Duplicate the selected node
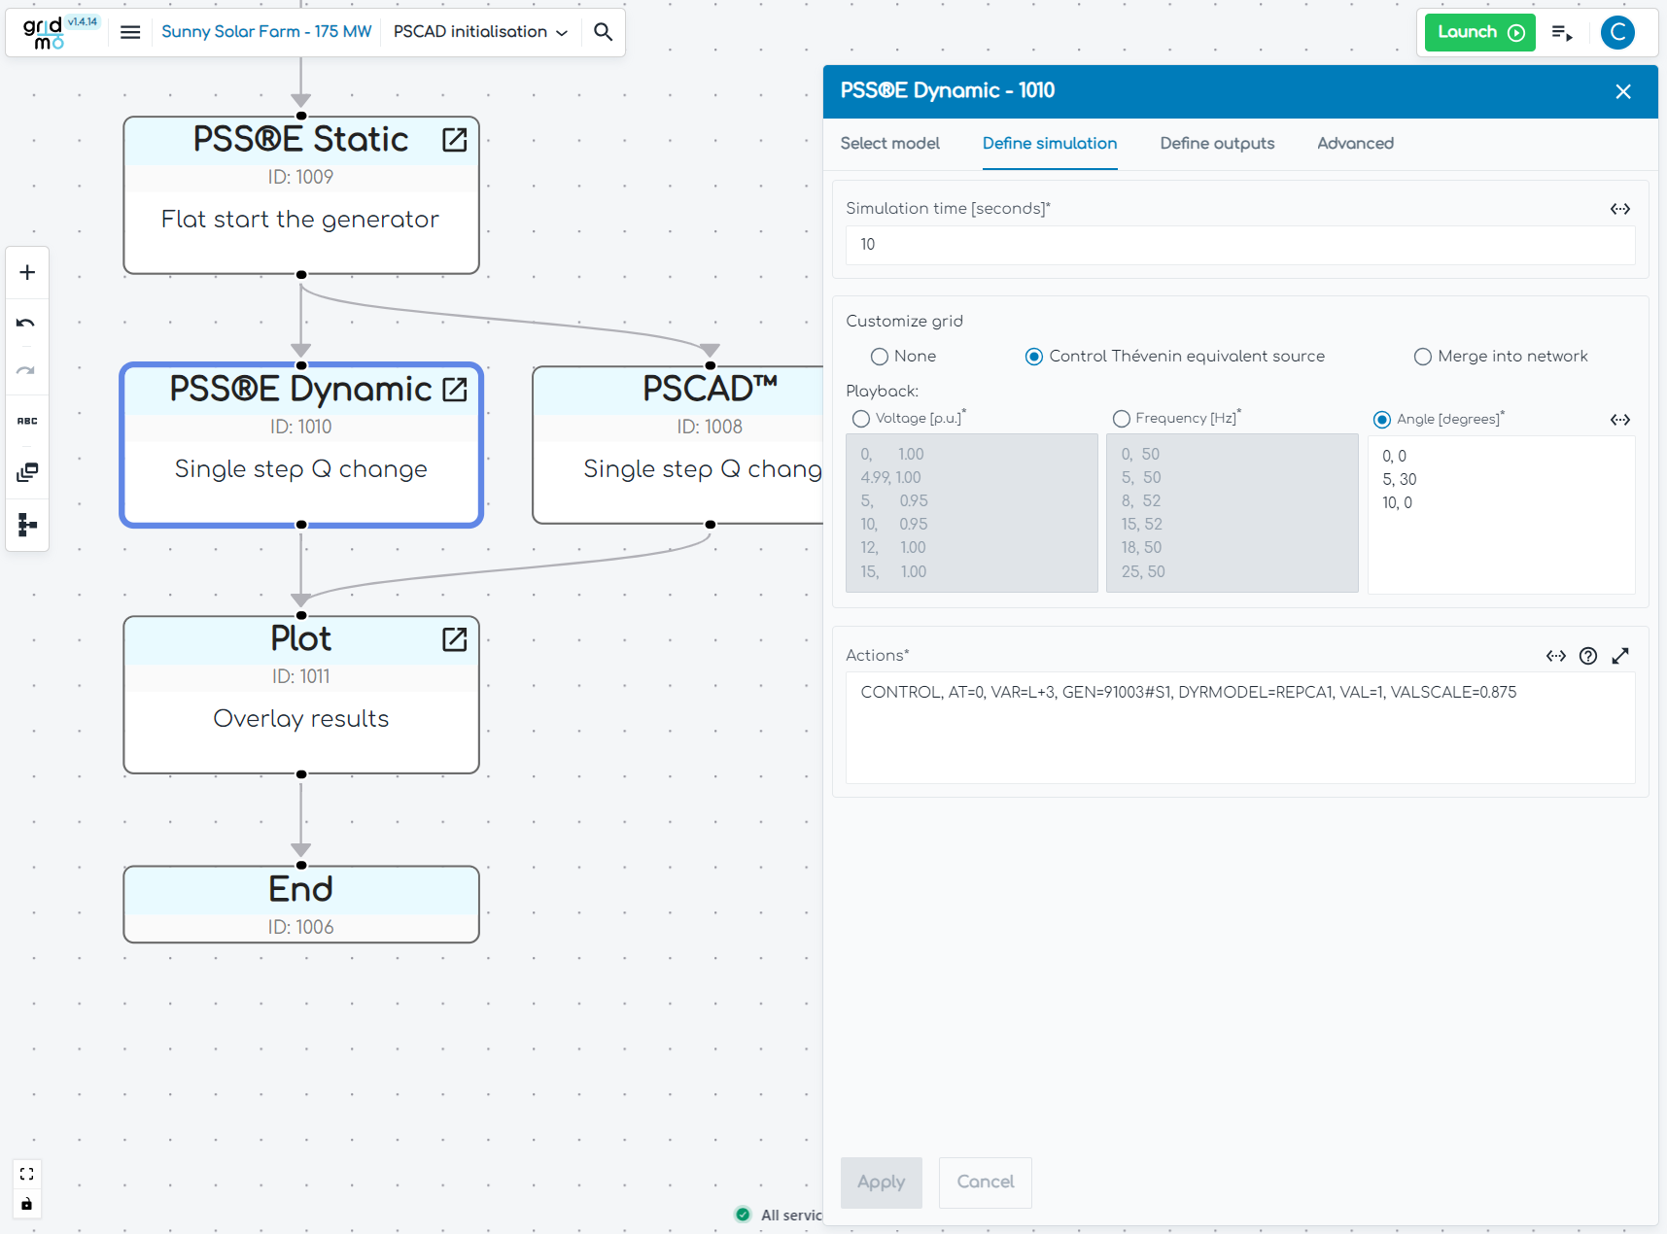Viewport: 1667px width, 1234px height. [26, 472]
